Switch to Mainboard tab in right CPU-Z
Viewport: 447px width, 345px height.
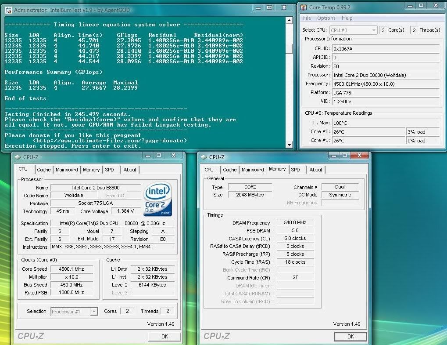[253, 170]
